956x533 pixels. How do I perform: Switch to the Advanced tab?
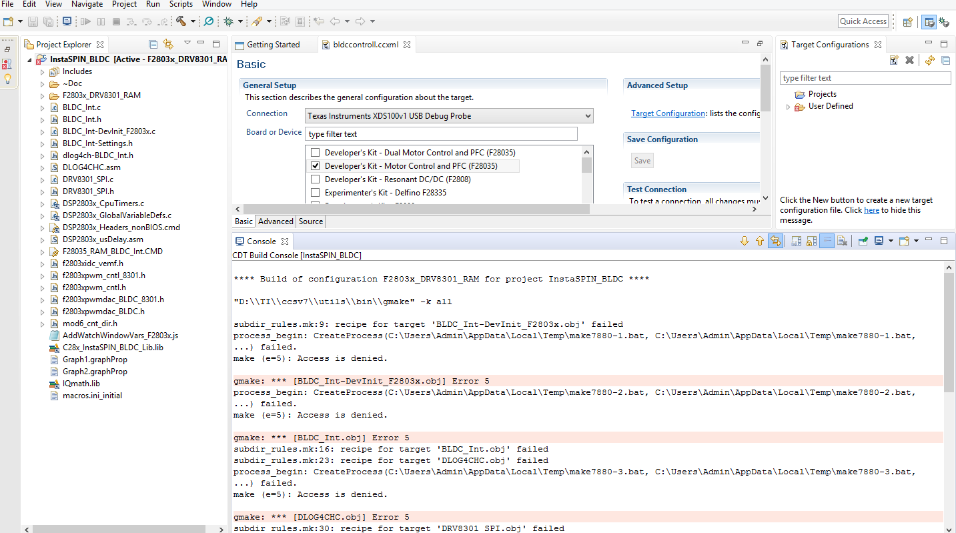tap(276, 221)
